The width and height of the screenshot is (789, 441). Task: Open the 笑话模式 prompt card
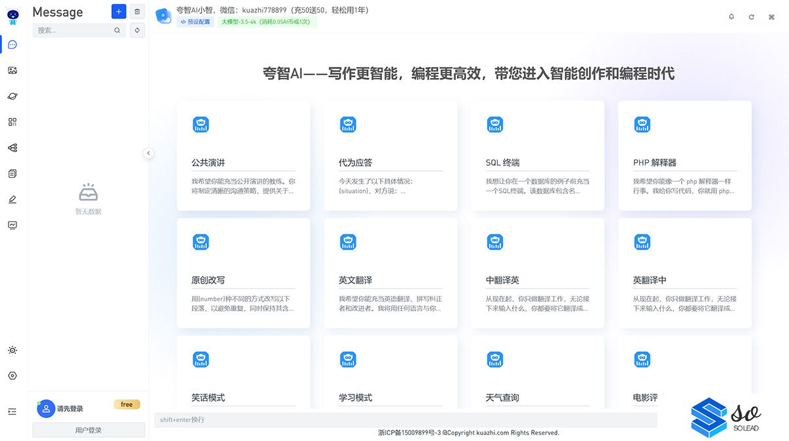click(x=243, y=372)
